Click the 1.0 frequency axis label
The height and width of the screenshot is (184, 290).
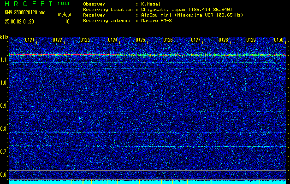coord(4,83)
